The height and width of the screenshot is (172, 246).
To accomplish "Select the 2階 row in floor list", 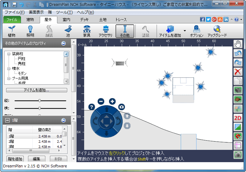I will [x=35, y=142].
